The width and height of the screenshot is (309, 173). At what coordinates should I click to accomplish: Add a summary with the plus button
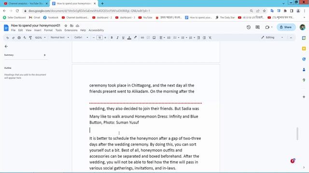pyautogui.click(x=45, y=55)
